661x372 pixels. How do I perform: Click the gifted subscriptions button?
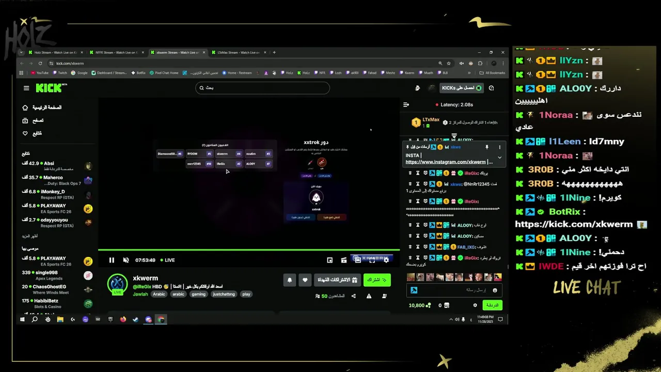pos(337,280)
